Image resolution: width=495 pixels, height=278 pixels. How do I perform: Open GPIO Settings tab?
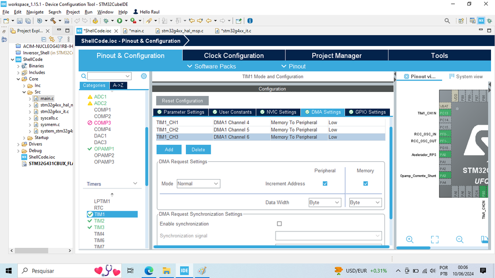[x=367, y=112]
